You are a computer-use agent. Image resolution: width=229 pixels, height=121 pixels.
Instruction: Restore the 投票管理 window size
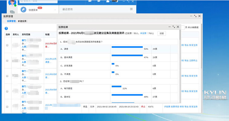coord(195,16)
